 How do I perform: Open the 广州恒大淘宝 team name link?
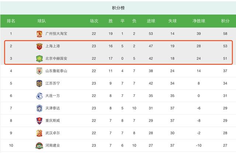(56, 34)
